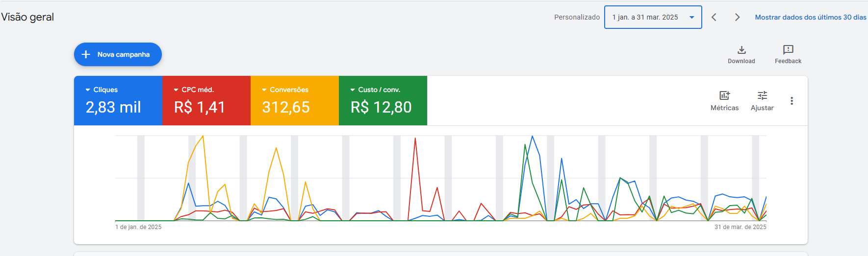Click Mostrar dados dos últimos 30 dias link

pos(810,17)
